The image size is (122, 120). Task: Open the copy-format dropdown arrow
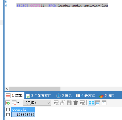point(18,103)
